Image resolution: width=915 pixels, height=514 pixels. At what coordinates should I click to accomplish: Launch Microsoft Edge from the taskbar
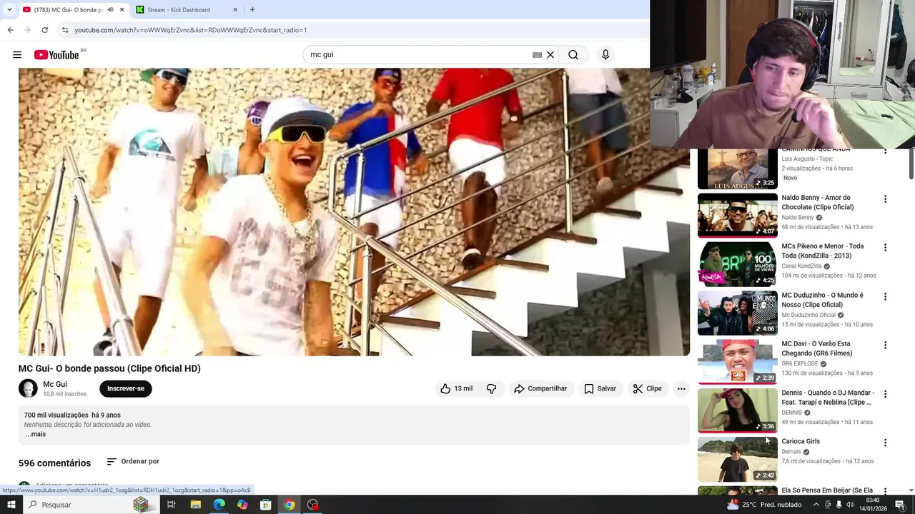pos(219,505)
